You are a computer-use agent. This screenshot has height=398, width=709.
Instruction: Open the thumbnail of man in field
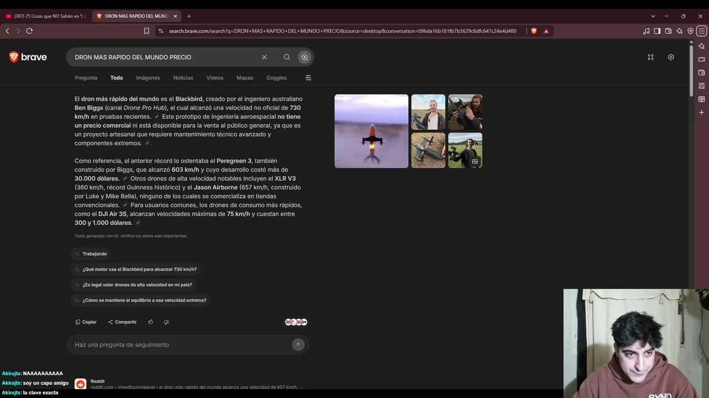428,112
